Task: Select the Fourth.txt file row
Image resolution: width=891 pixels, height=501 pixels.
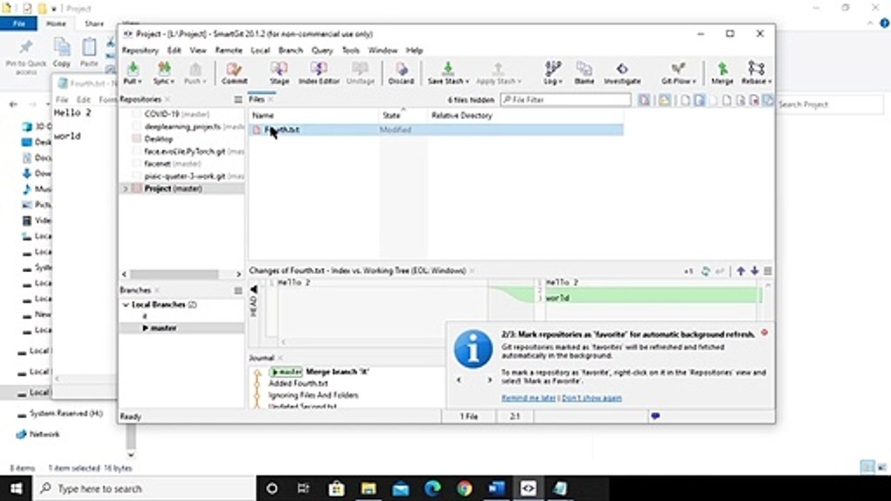Action: 436,130
